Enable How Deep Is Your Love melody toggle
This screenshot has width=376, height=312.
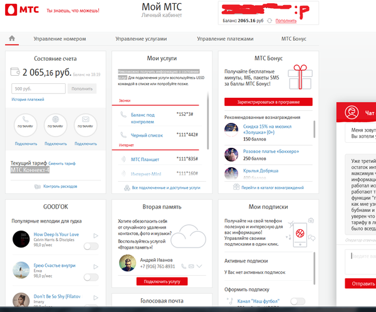[x=91, y=246]
